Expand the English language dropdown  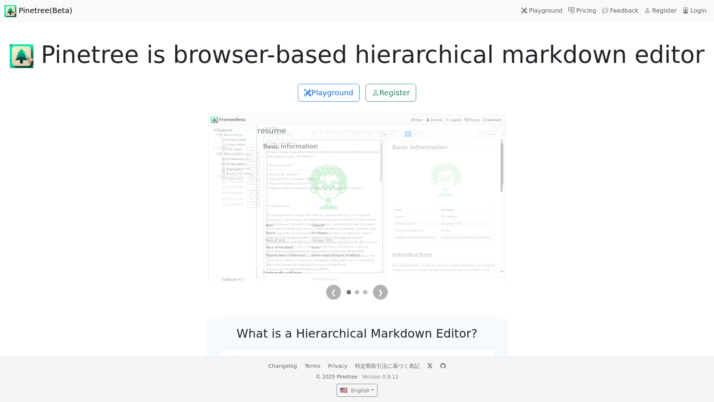[357, 390]
